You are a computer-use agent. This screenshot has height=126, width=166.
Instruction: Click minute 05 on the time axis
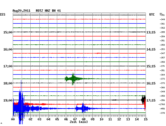pos(57,119)
